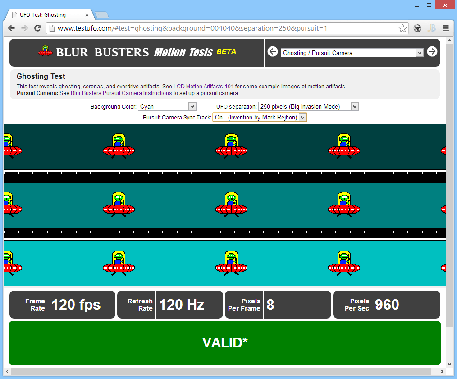Select the UFO Test: Ghosting tab
The image size is (457, 379).
[x=50, y=14]
